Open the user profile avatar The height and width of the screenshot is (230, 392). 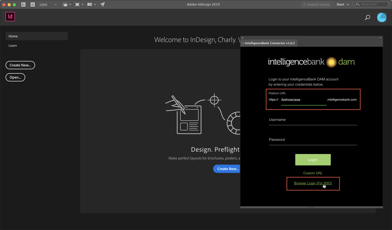tap(382, 17)
